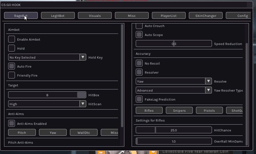The height and width of the screenshot is (154, 256).
Task: Click the High HitScan combo box
Action: tap(47, 104)
